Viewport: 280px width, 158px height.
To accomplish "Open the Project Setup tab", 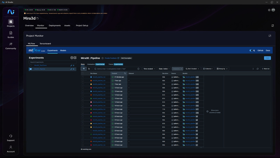I will 82,26.
